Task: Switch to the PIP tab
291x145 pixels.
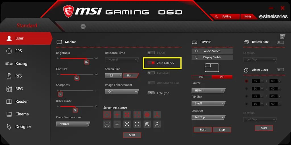Action: point(222,77)
